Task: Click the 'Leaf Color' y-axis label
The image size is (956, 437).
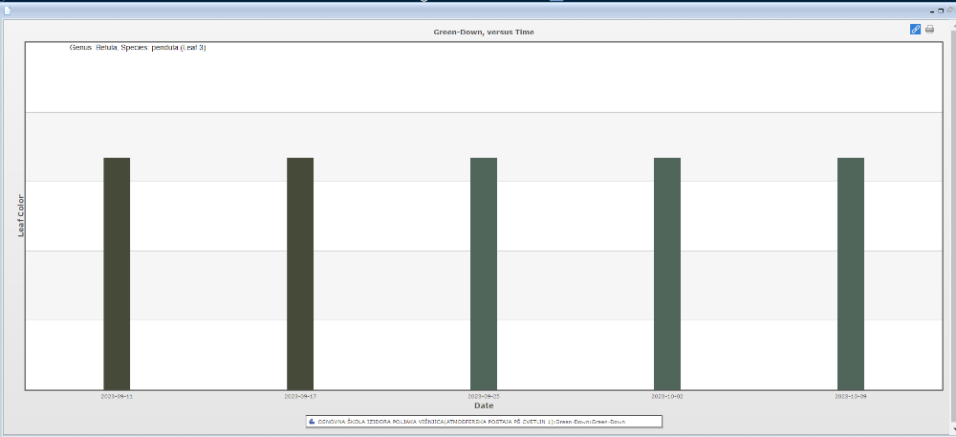Action: click(21, 215)
